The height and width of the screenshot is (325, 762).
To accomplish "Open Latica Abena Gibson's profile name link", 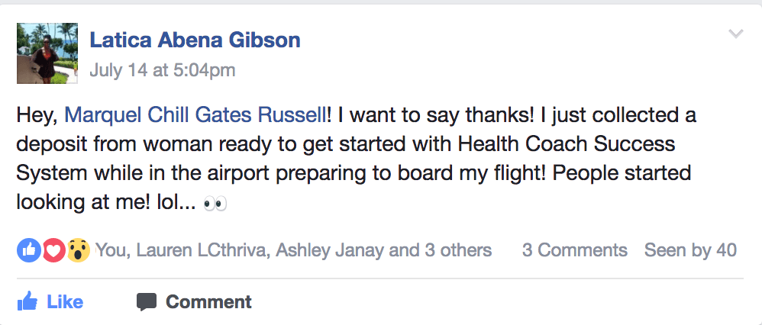I will click(x=195, y=40).
